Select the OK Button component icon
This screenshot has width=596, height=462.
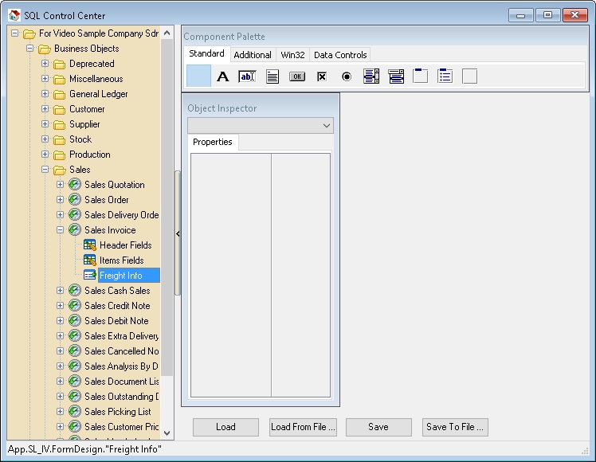point(297,76)
